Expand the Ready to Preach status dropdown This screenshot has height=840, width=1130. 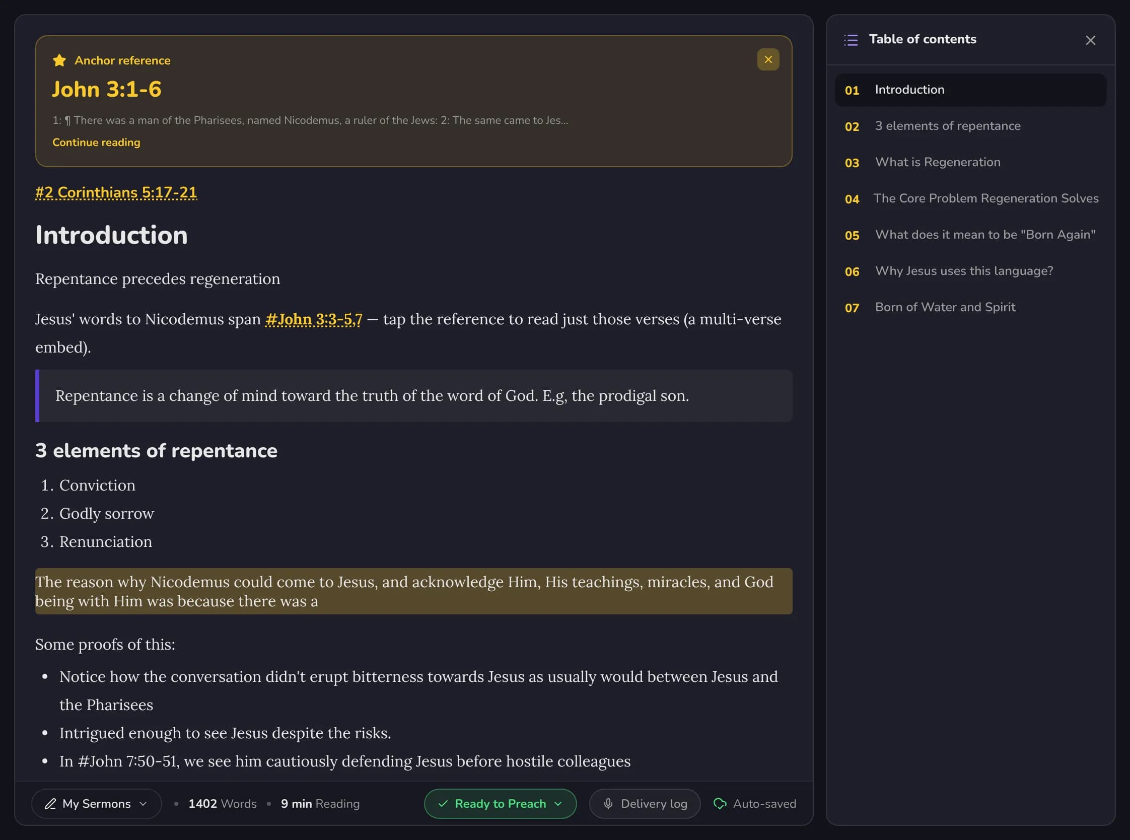click(500, 804)
